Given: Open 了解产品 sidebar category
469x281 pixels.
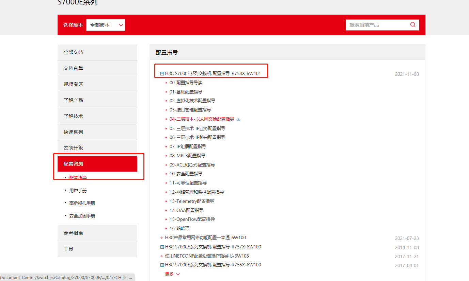Looking at the screenshot, I should [x=97, y=100].
